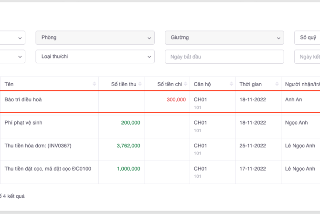
Task: Sort by Số tiền thu column arrows
Action: (x=140, y=84)
